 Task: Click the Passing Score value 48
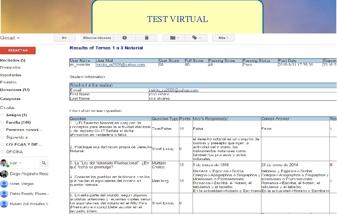click(x=211, y=65)
